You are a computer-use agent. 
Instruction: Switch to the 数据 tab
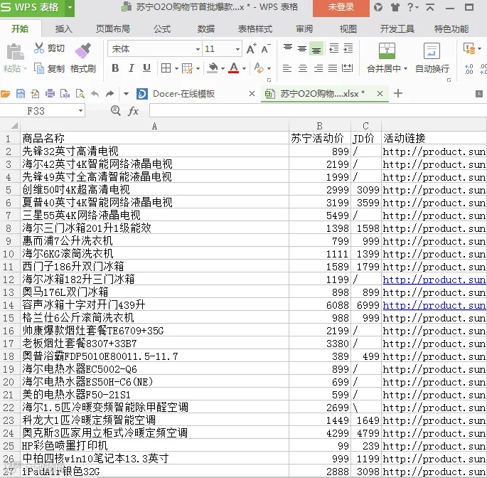(x=205, y=29)
